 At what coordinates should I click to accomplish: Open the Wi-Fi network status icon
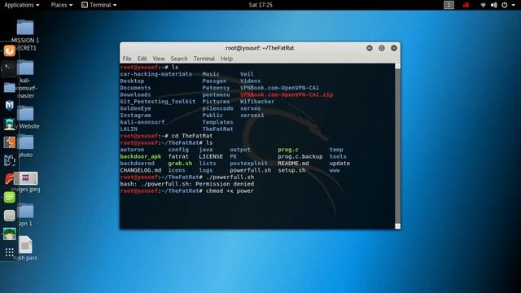[x=483, y=5]
